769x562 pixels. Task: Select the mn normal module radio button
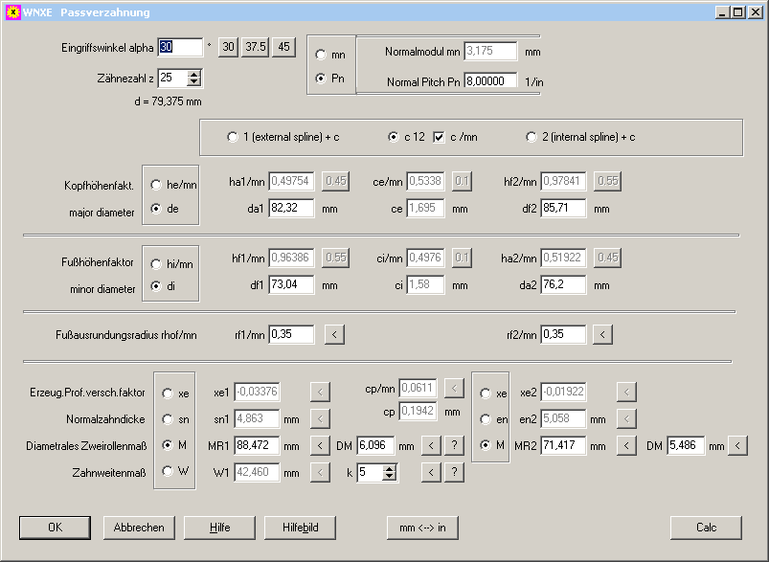321,56
